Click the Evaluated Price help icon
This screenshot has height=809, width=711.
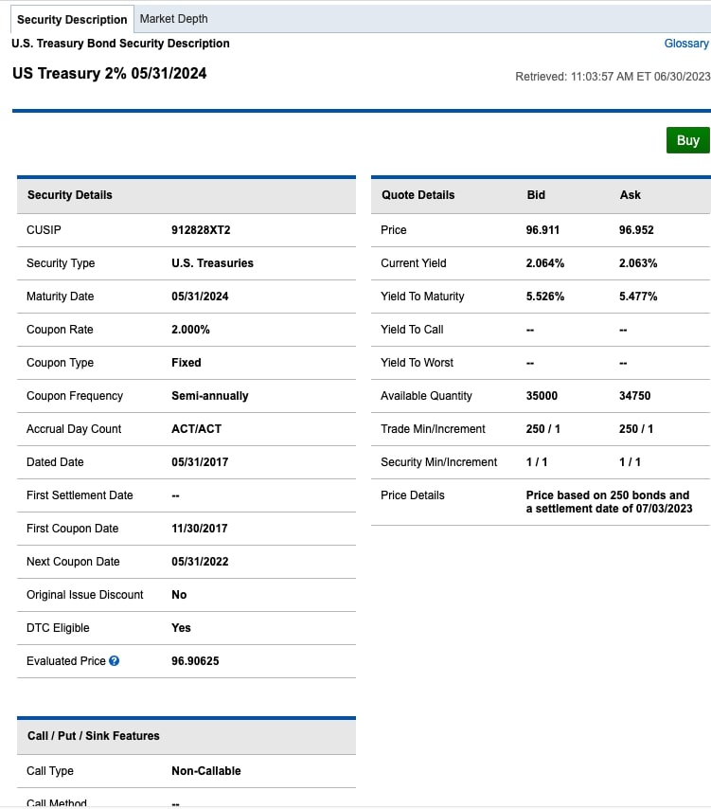(x=114, y=661)
